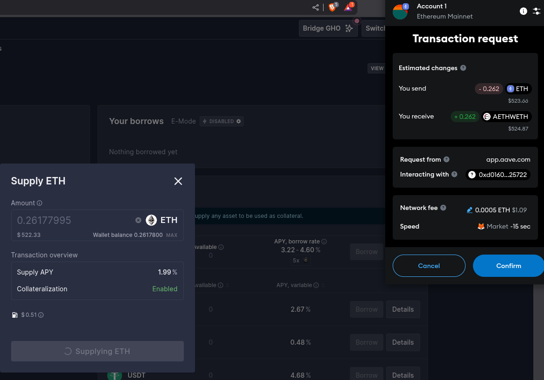
Task: Click Account 1 name in MetaMask
Action: (432, 6)
